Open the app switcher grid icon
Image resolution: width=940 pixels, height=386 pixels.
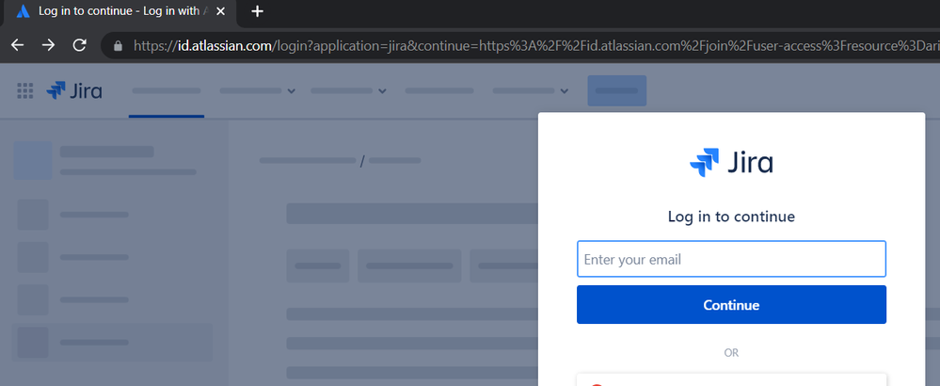(24, 90)
